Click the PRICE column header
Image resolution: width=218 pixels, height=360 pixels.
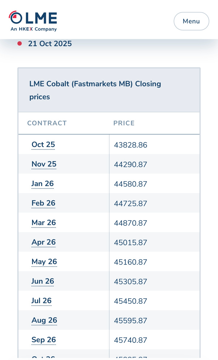pyautogui.click(x=124, y=123)
